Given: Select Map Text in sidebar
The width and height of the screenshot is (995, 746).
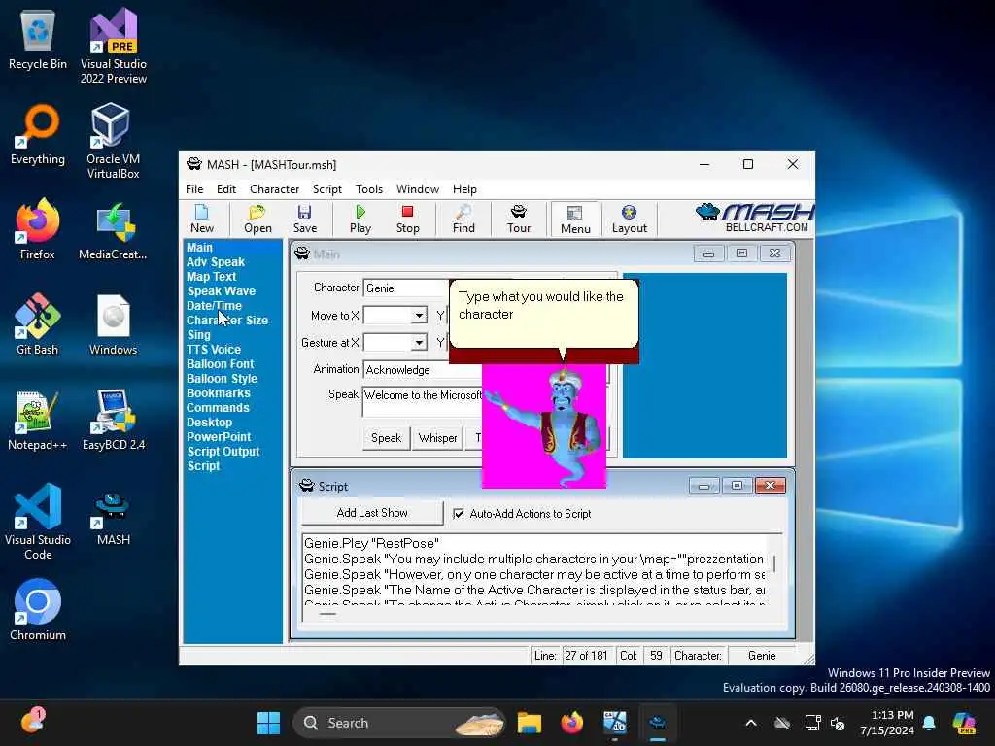Looking at the screenshot, I should [211, 277].
